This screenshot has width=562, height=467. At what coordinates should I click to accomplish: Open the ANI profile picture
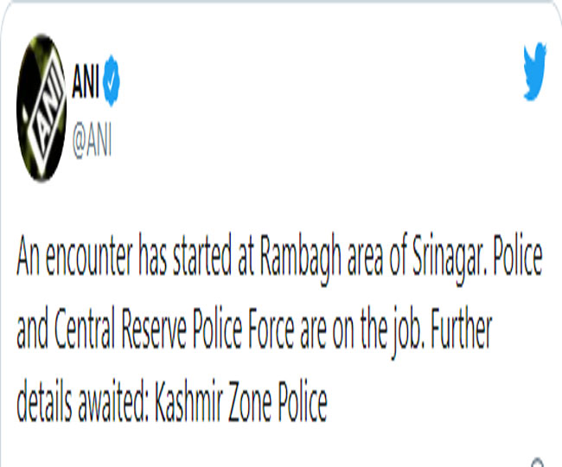[42, 107]
